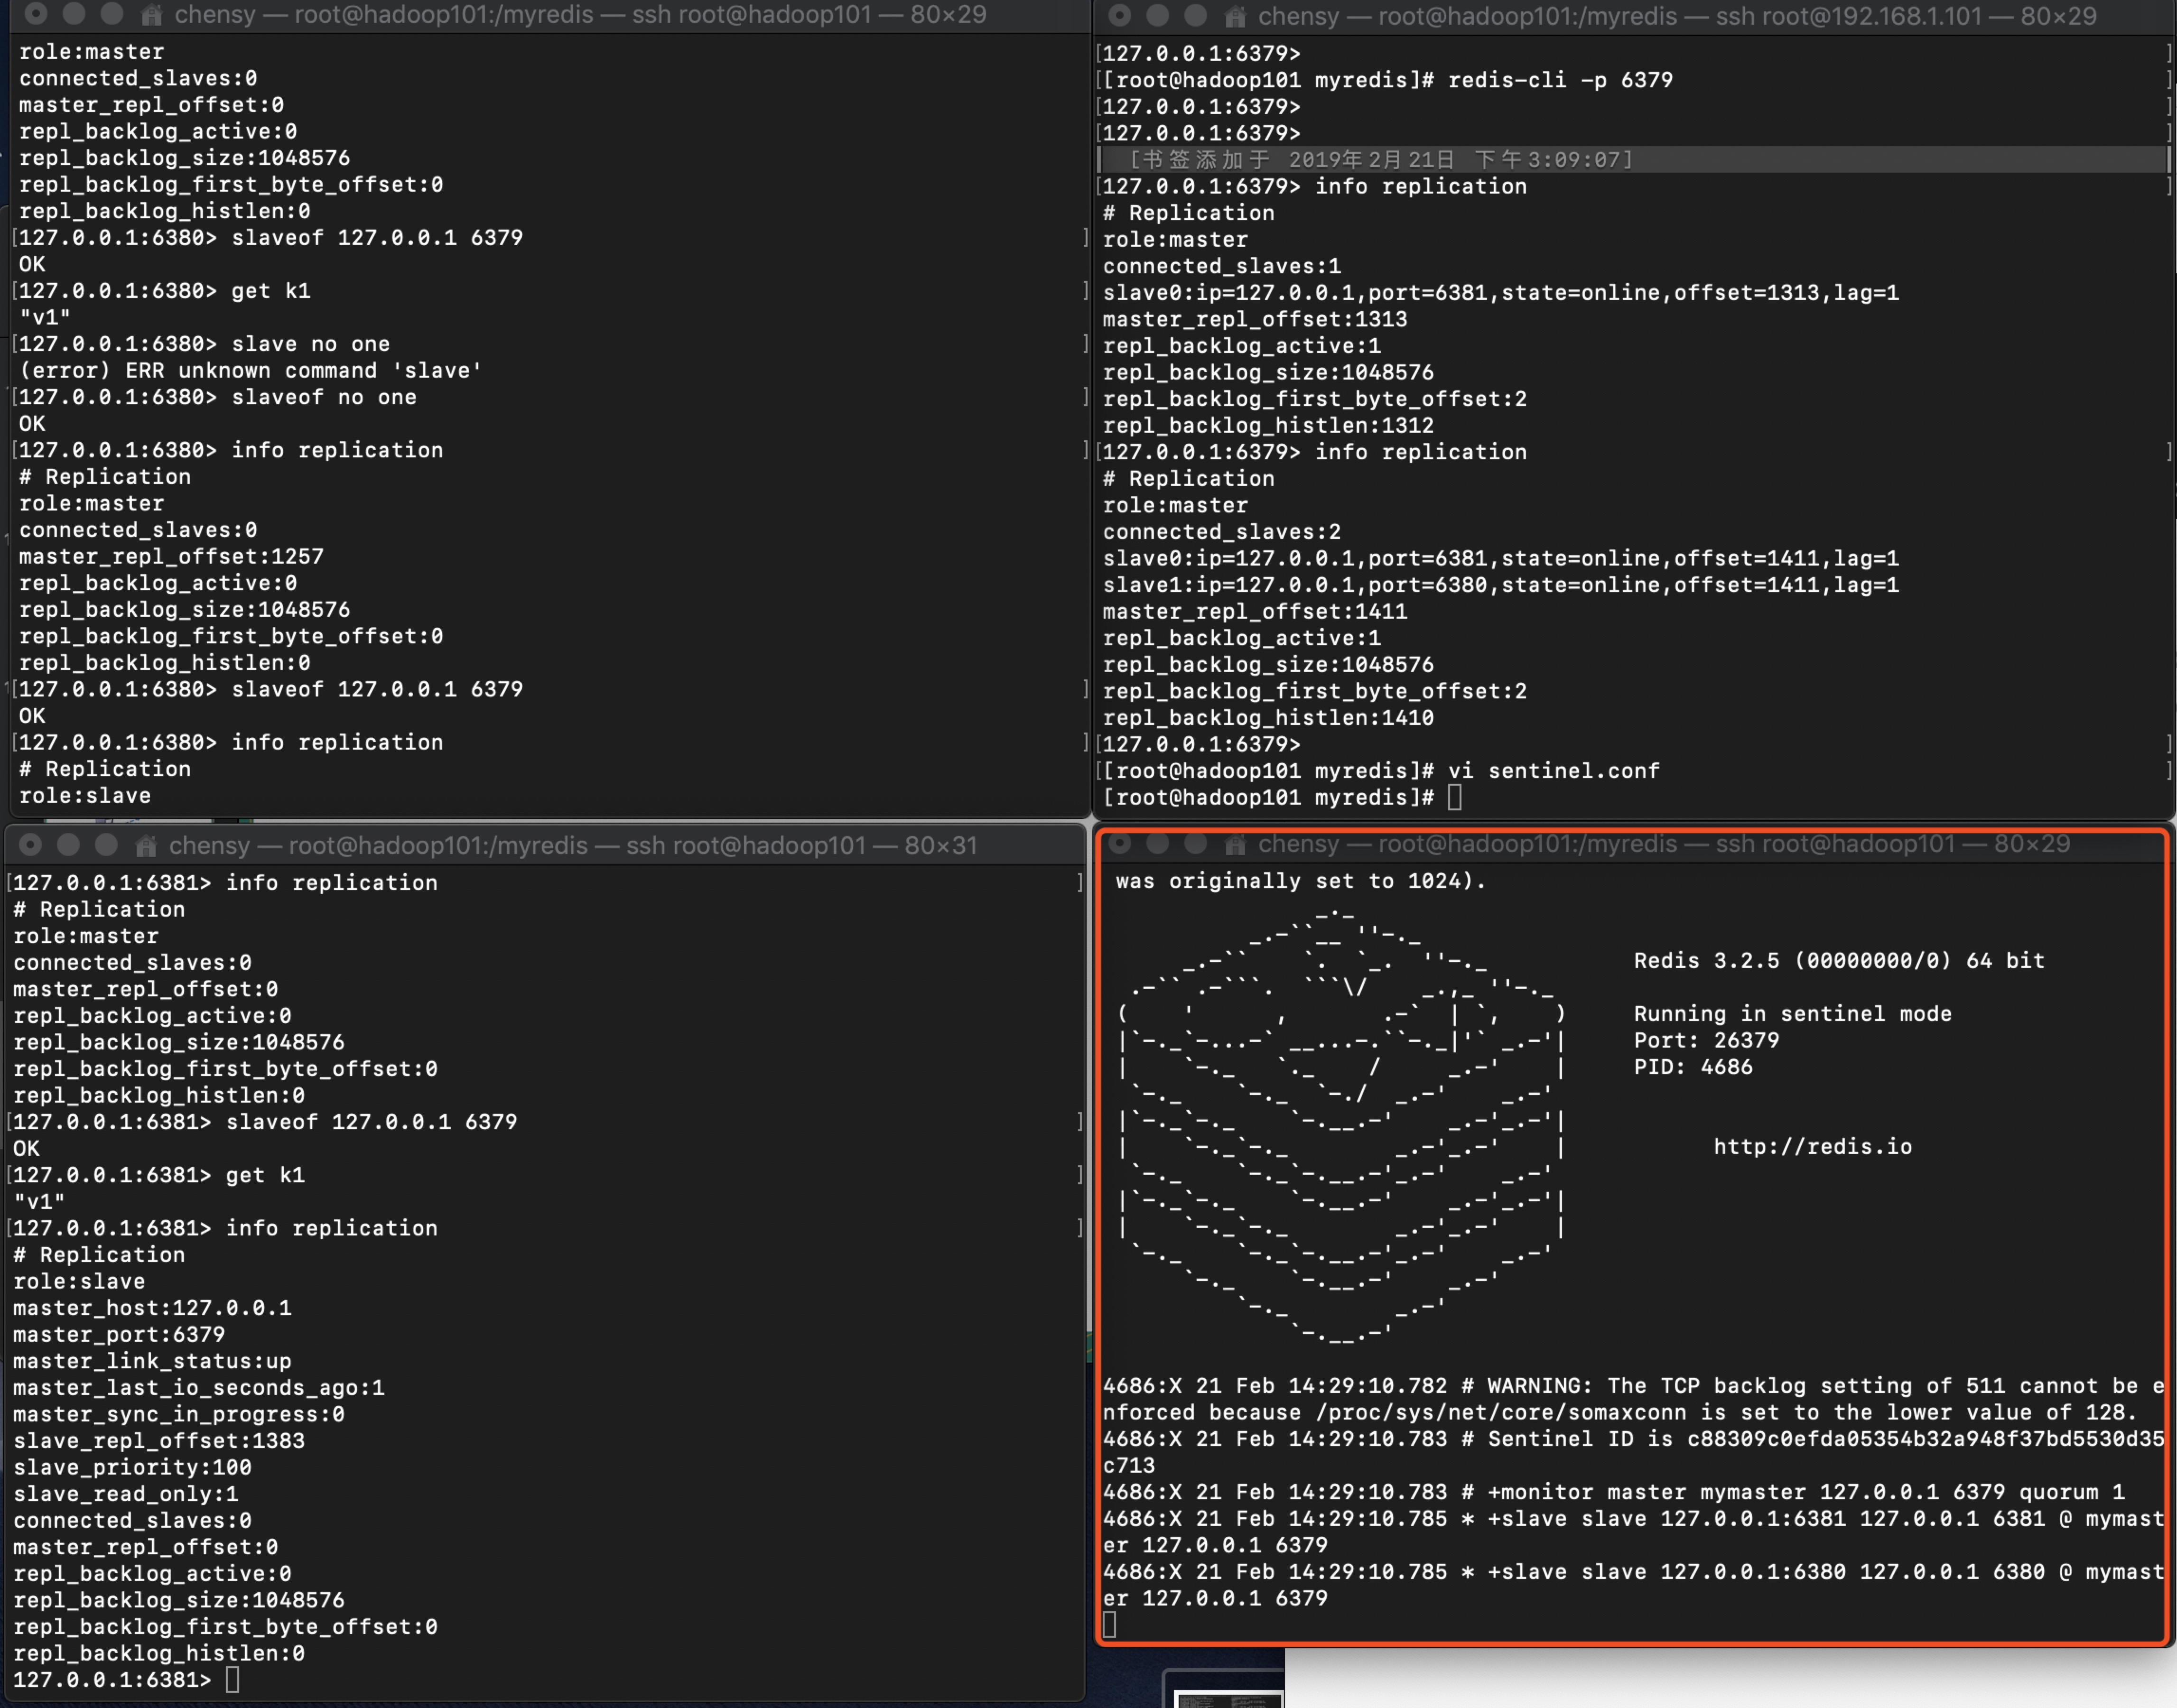The image size is (2177, 1708).
Task: Select the 'Running in sentinel mode' text
Action: coord(1792,1014)
